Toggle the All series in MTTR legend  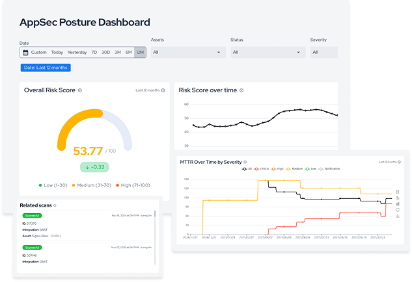247,169
